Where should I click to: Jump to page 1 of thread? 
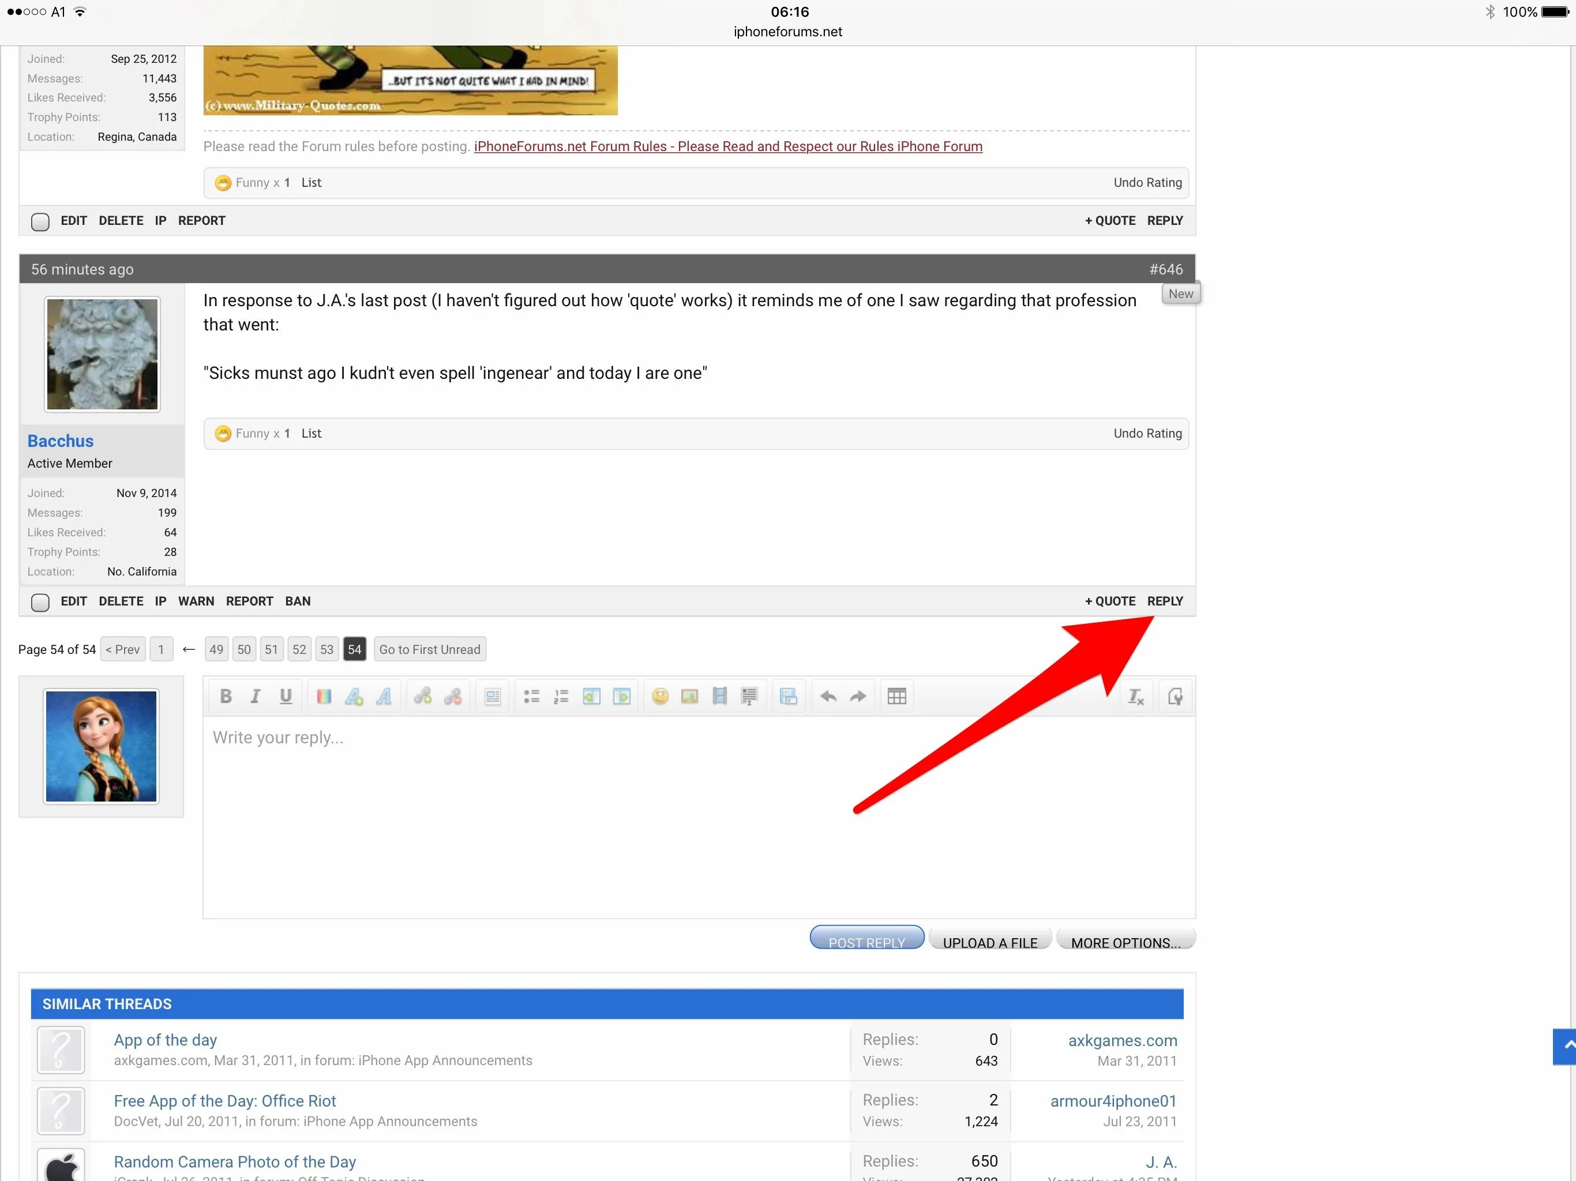click(161, 649)
